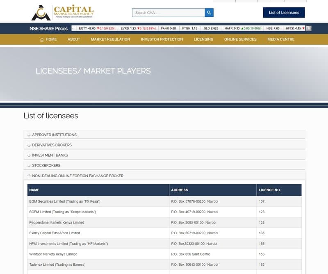The width and height of the screenshot is (328, 274).
Task: Select INVESTOR PROTECTION from the navigation
Action: [x=162, y=39]
